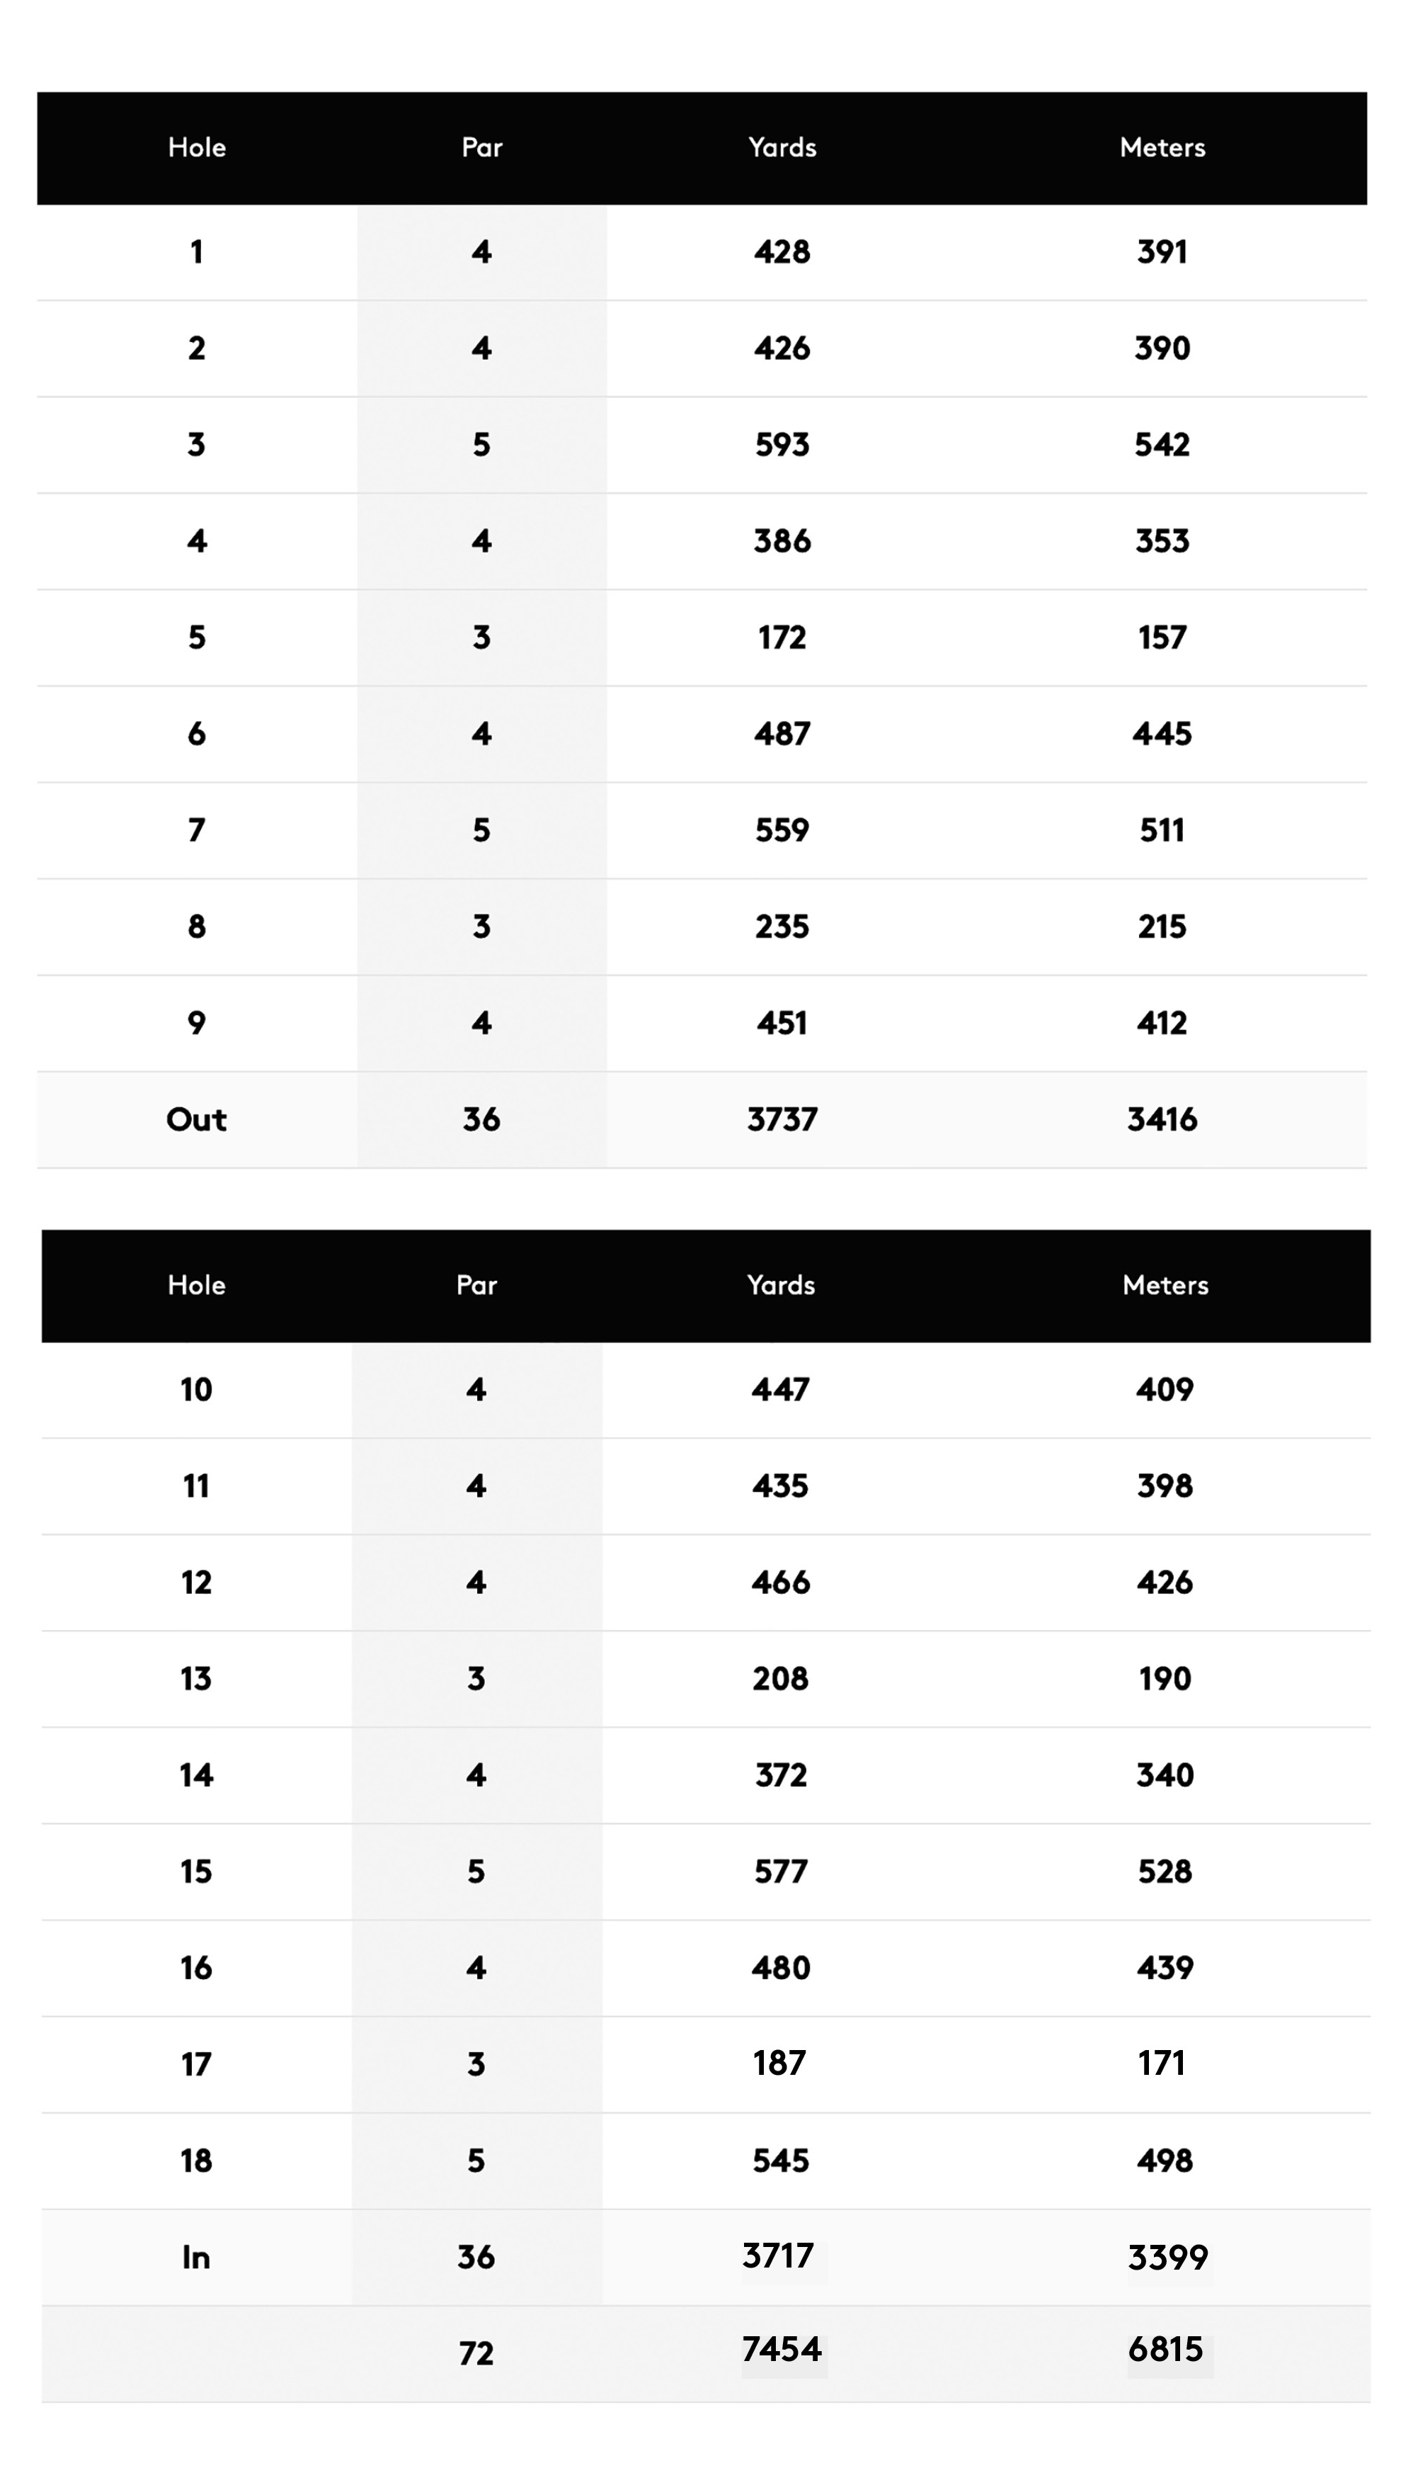Select the total par value 72
Viewport: 1413px width, 2485px height.
click(x=476, y=2353)
